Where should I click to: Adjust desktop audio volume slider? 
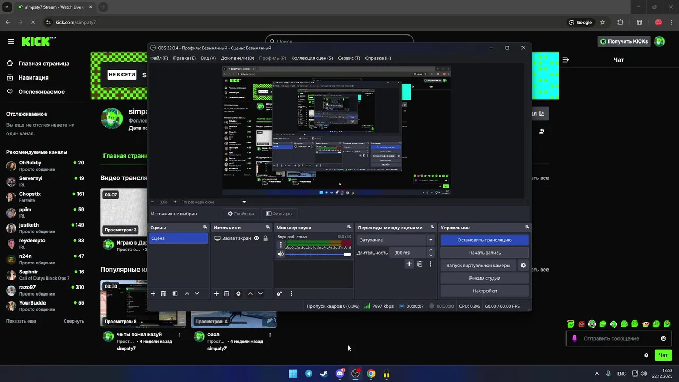tap(318, 254)
